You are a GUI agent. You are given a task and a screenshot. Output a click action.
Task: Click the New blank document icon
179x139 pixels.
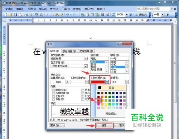(x=6, y=15)
